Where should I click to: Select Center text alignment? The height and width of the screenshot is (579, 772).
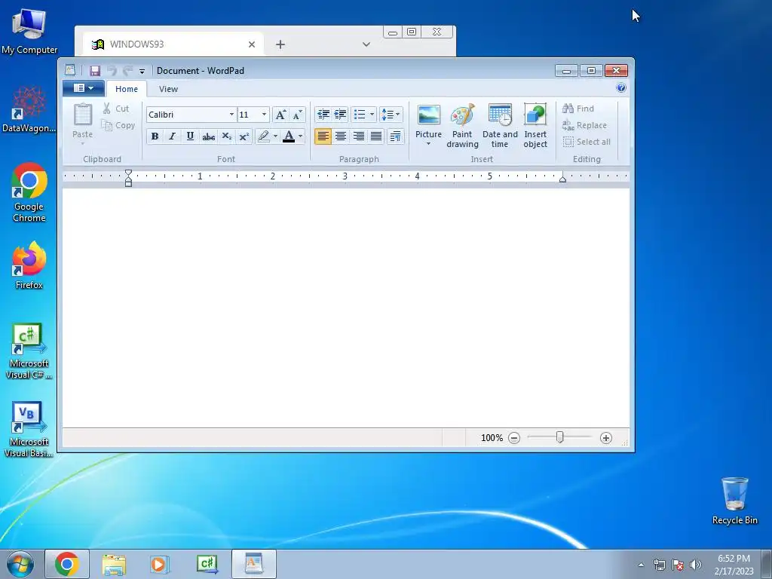pyautogui.click(x=341, y=136)
